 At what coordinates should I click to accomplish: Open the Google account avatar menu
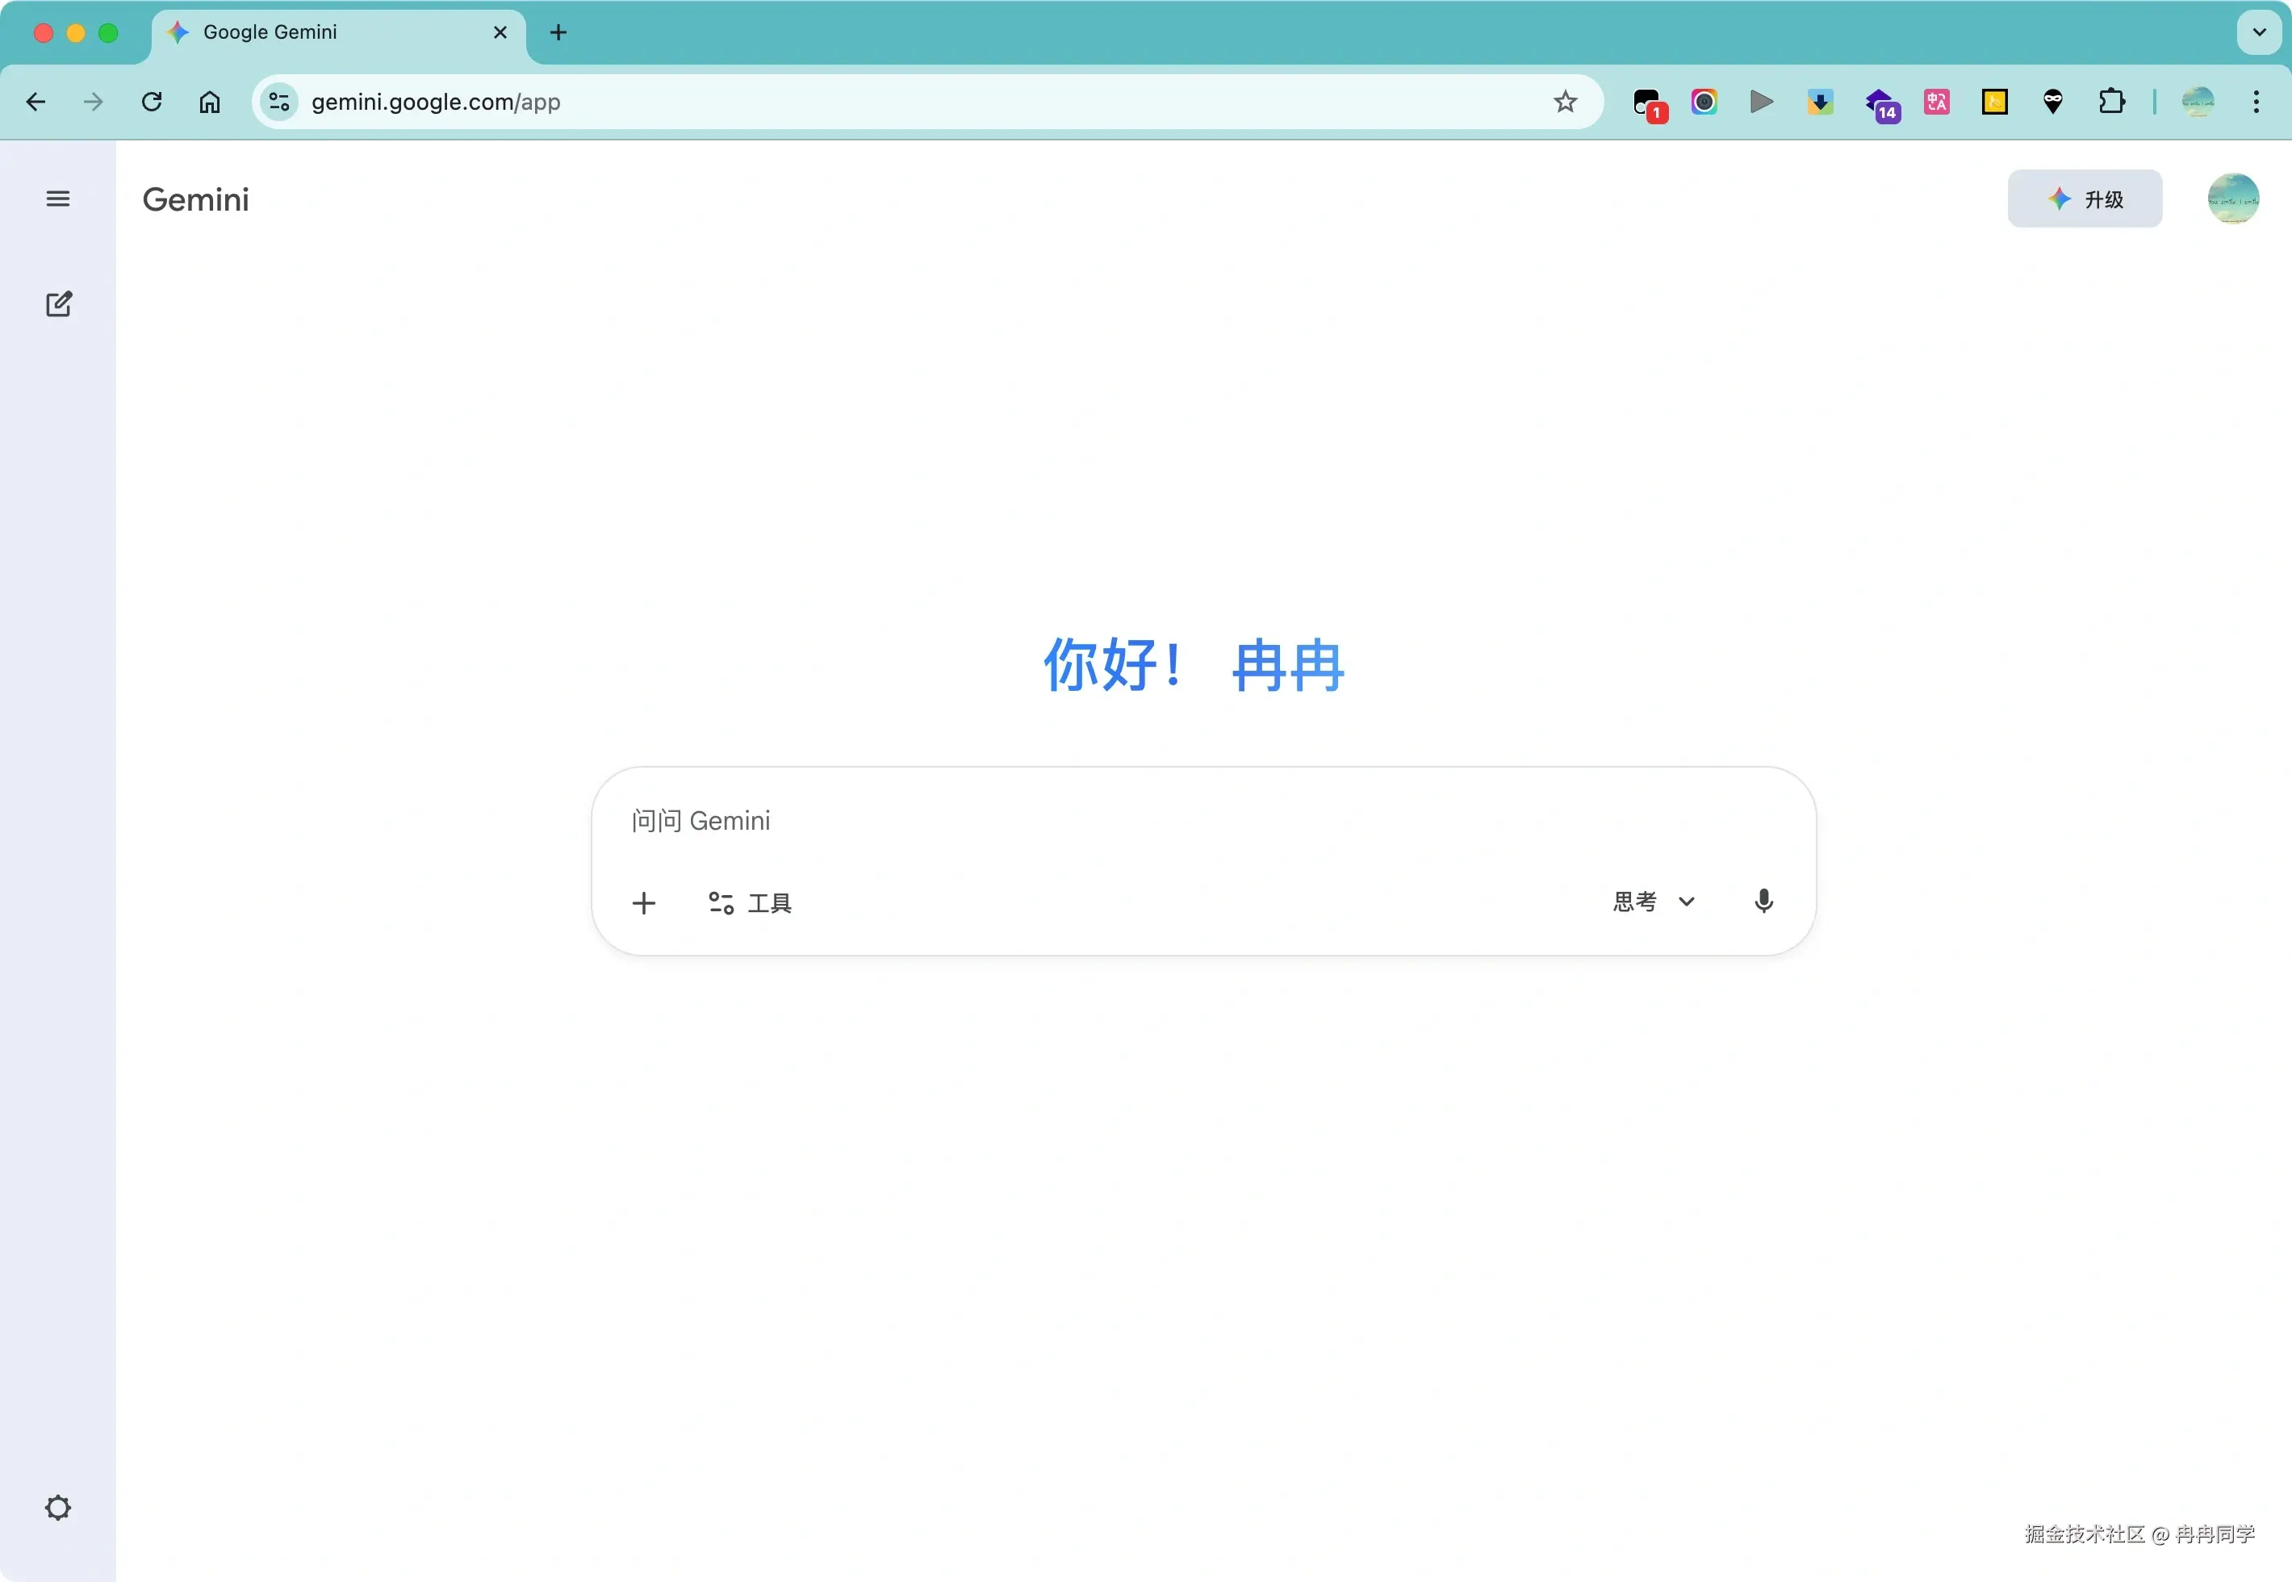tap(2232, 199)
